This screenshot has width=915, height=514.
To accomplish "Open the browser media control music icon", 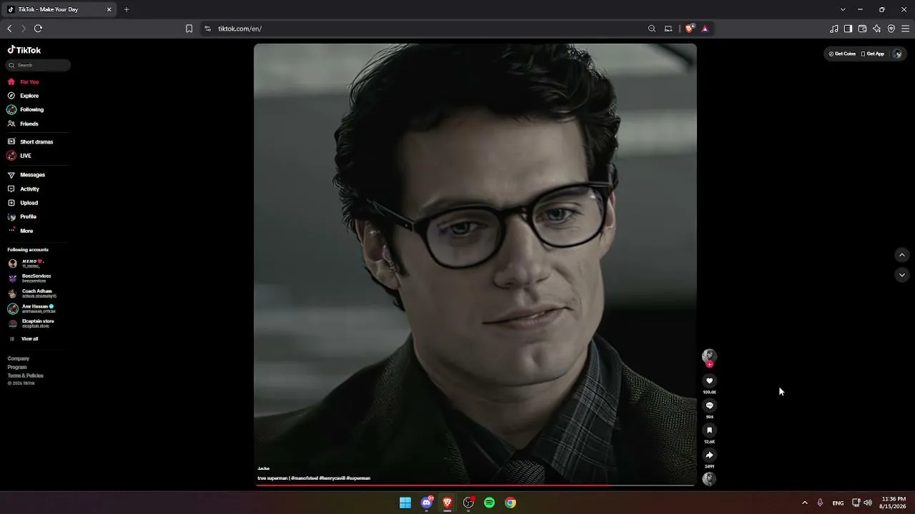I will 834,29.
